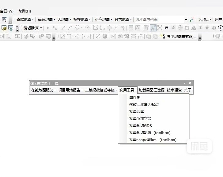This screenshot has height=177, width=223.
Task: Open the 切片图层列表 combo box
Action: [161, 20]
